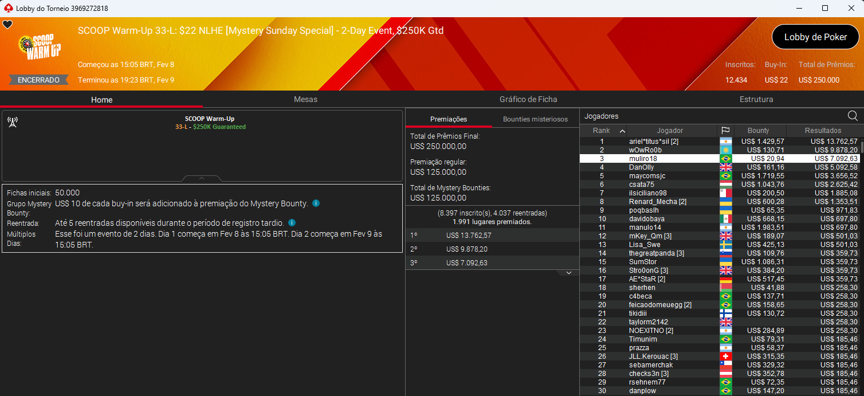Click the broadcast antenna icon
Image resolution: width=864 pixels, height=396 pixels.
(12, 122)
